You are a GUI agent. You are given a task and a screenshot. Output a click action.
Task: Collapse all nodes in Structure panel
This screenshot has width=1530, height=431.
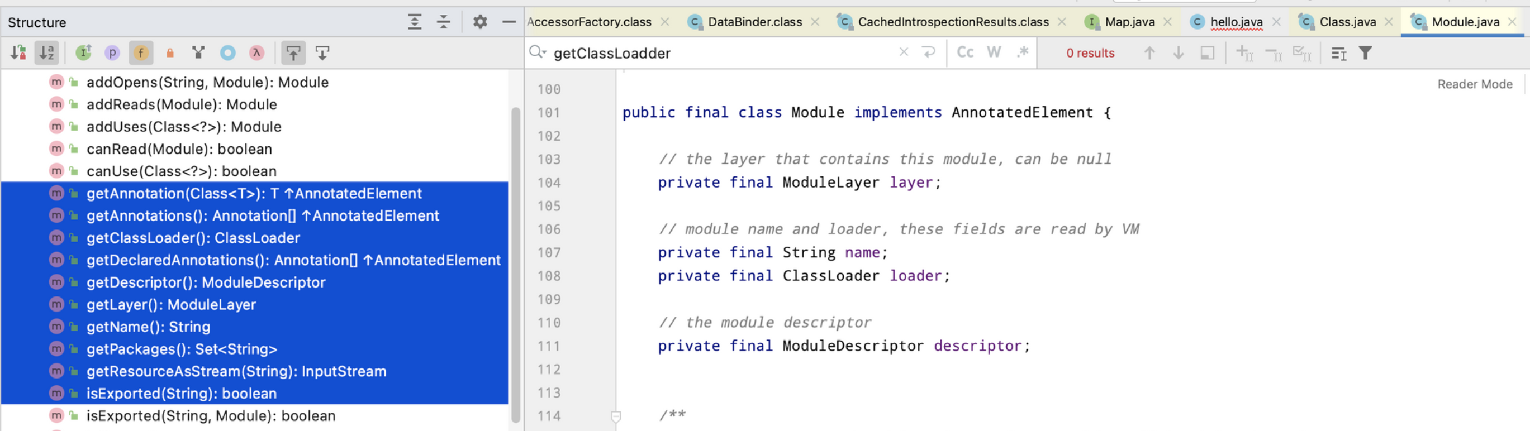[x=444, y=22]
